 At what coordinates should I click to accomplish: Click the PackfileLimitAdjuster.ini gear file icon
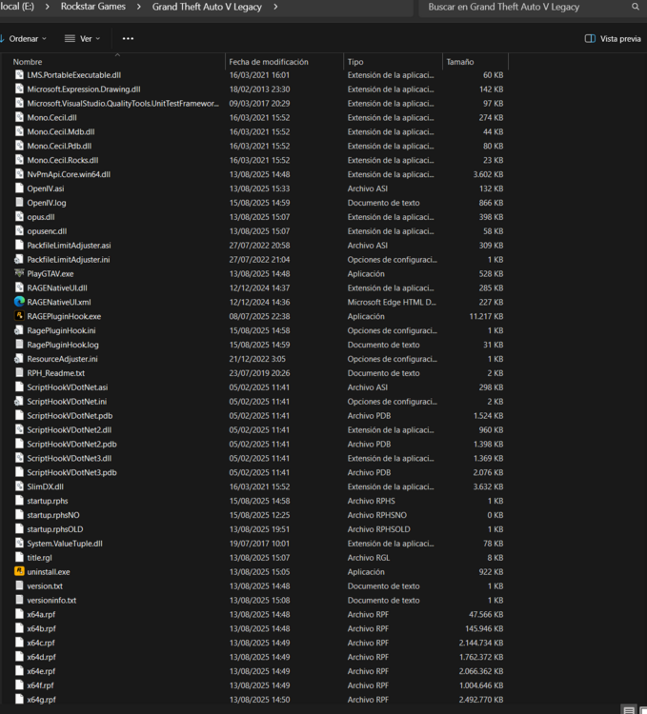point(19,259)
